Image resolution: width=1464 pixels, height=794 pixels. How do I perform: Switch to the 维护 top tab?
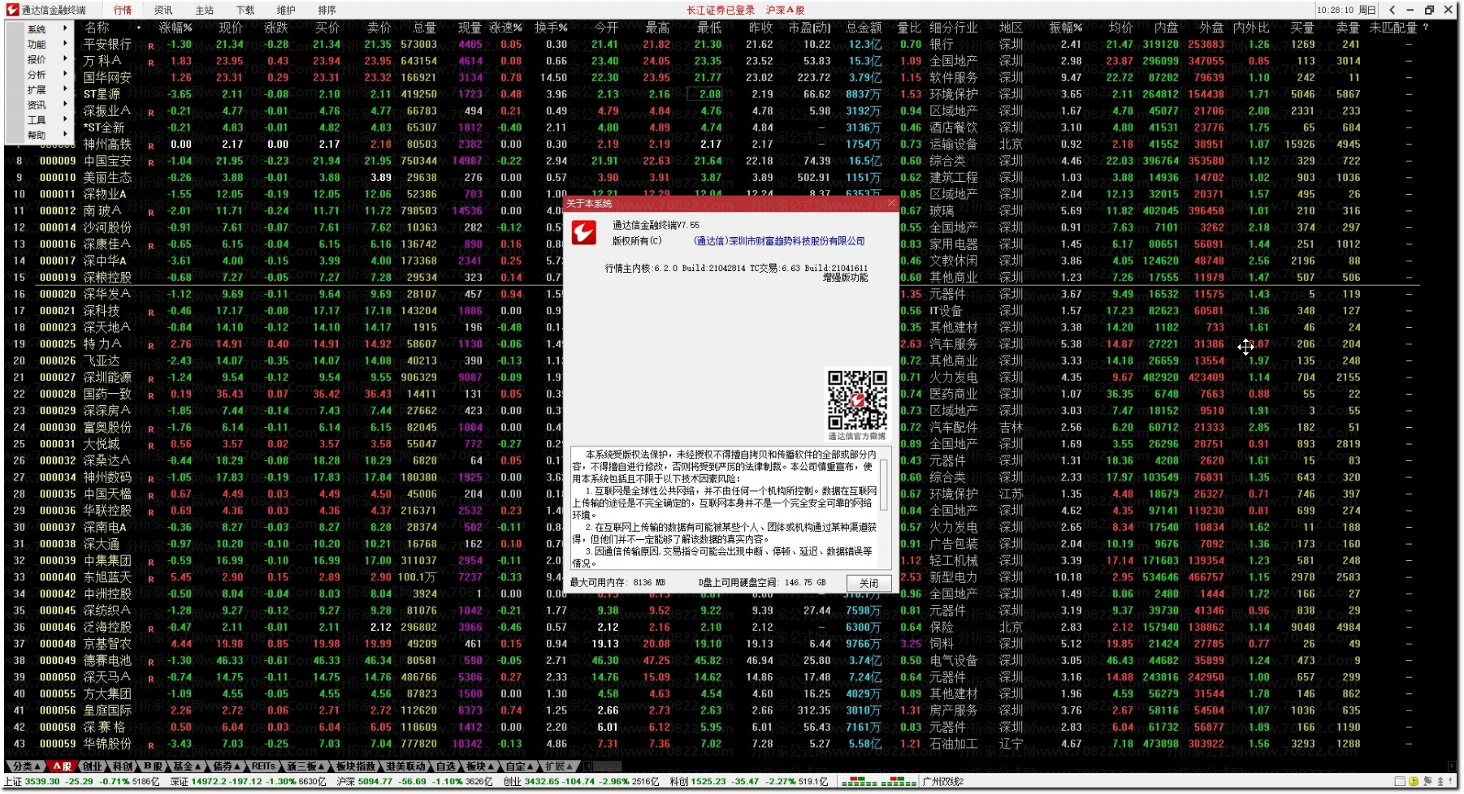point(286,10)
